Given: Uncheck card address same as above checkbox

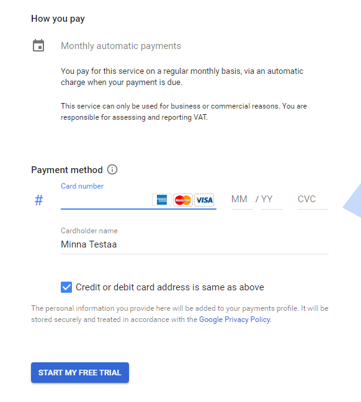Looking at the screenshot, I should (x=66, y=287).
